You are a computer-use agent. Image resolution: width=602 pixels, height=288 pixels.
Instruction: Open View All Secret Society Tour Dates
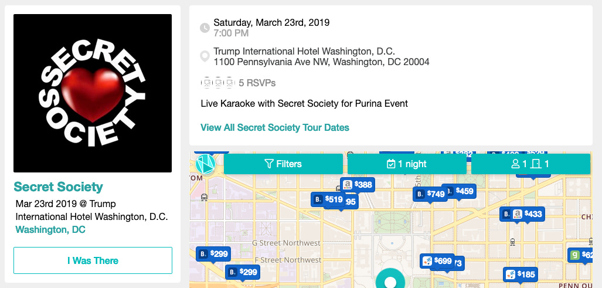[x=275, y=127]
